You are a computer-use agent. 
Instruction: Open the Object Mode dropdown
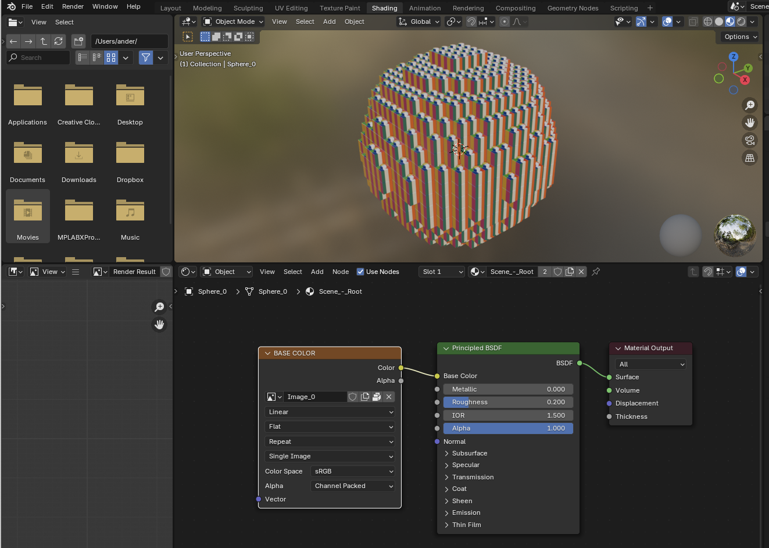(233, 22)
